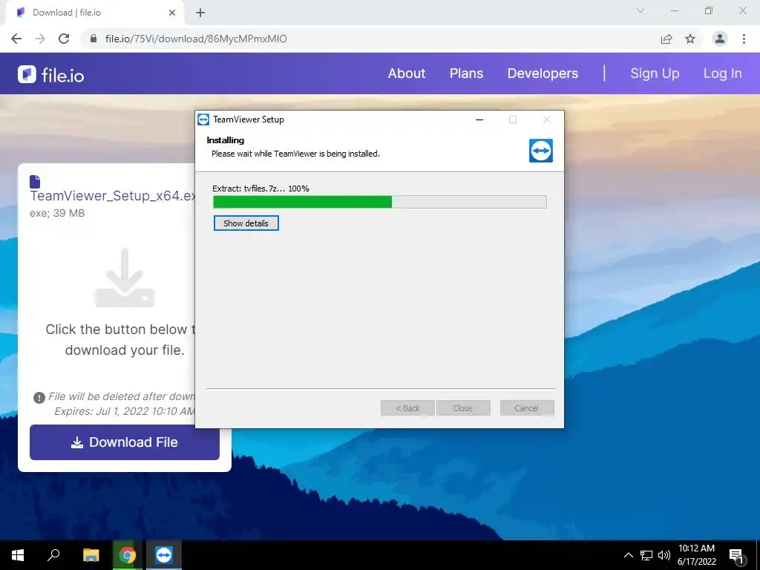
Task: Click Log In link
Action: pos(722,73)
